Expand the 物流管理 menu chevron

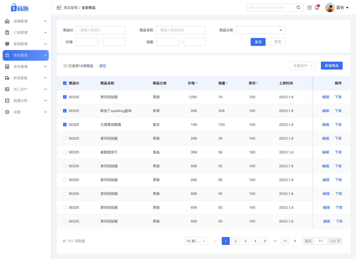click(45, 78)
